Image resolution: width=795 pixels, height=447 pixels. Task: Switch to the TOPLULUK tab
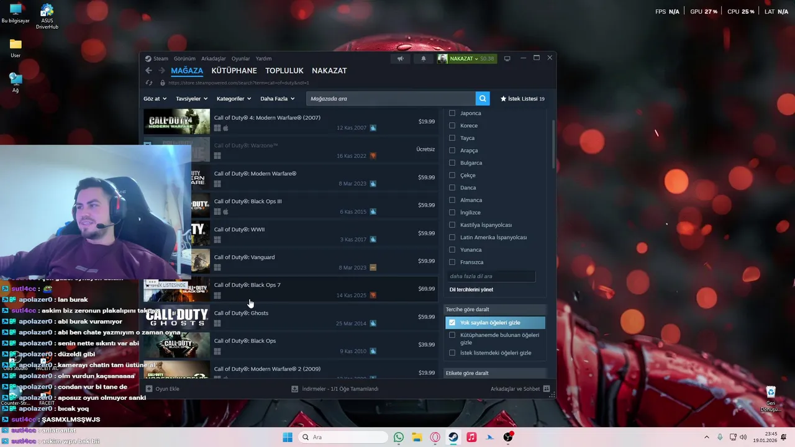pyautogui.click(x=284, y=71)
